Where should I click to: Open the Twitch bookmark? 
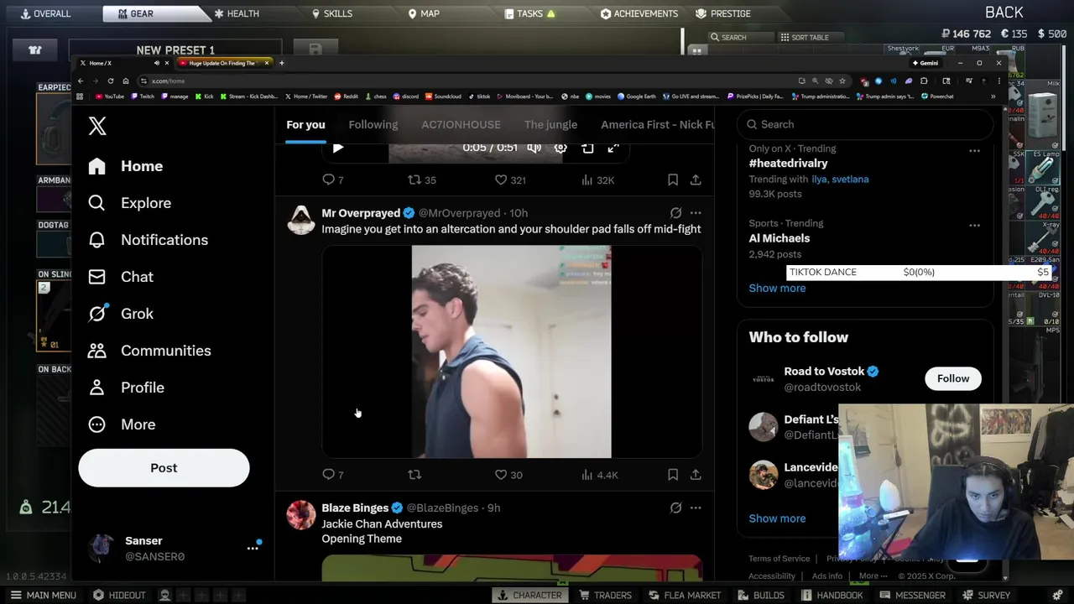pos(143,96)
